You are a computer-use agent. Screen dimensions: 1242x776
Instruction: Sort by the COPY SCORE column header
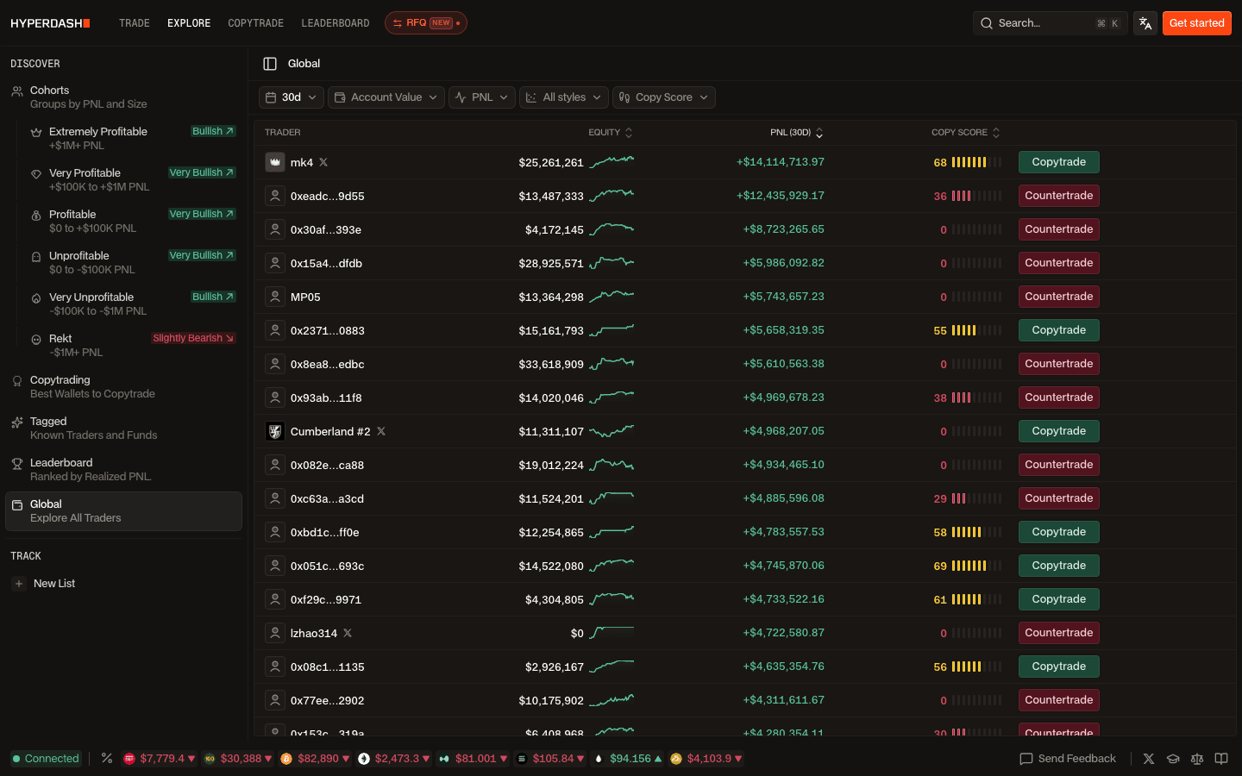coord(966,133)
